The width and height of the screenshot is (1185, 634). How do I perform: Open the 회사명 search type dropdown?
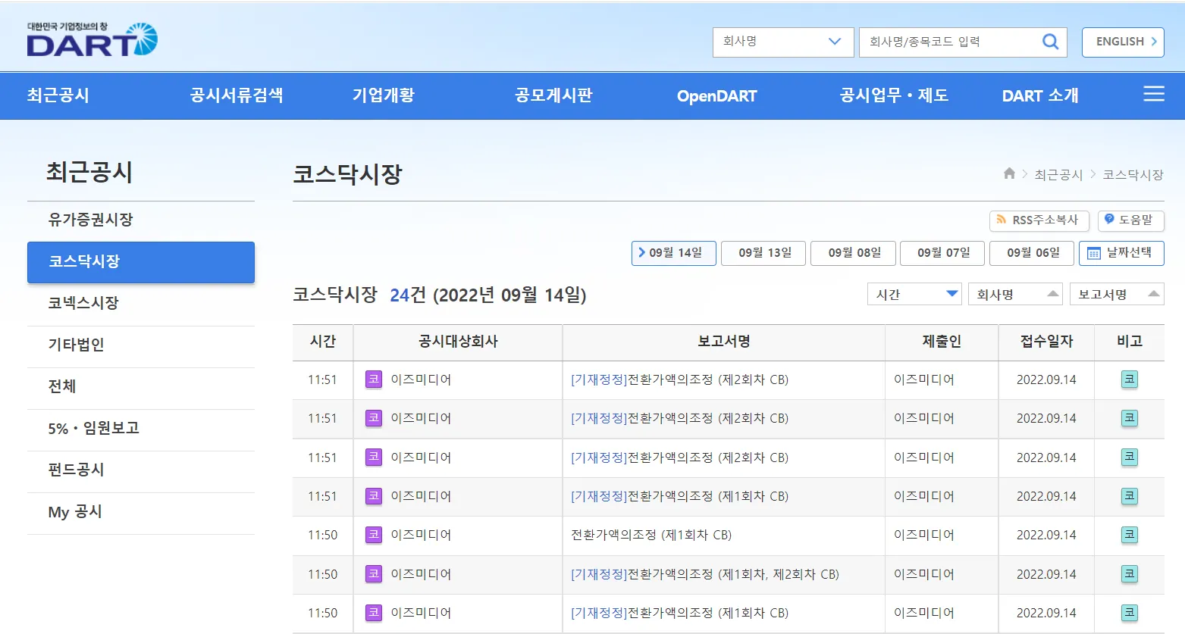pyautogui.click(x=783, y=42)
